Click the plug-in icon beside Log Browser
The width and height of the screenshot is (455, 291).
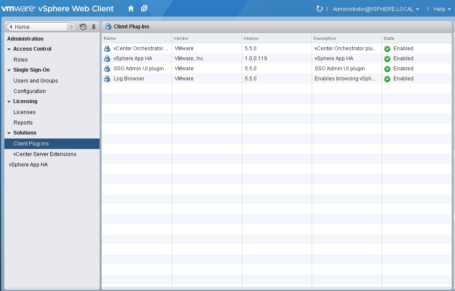106,79
